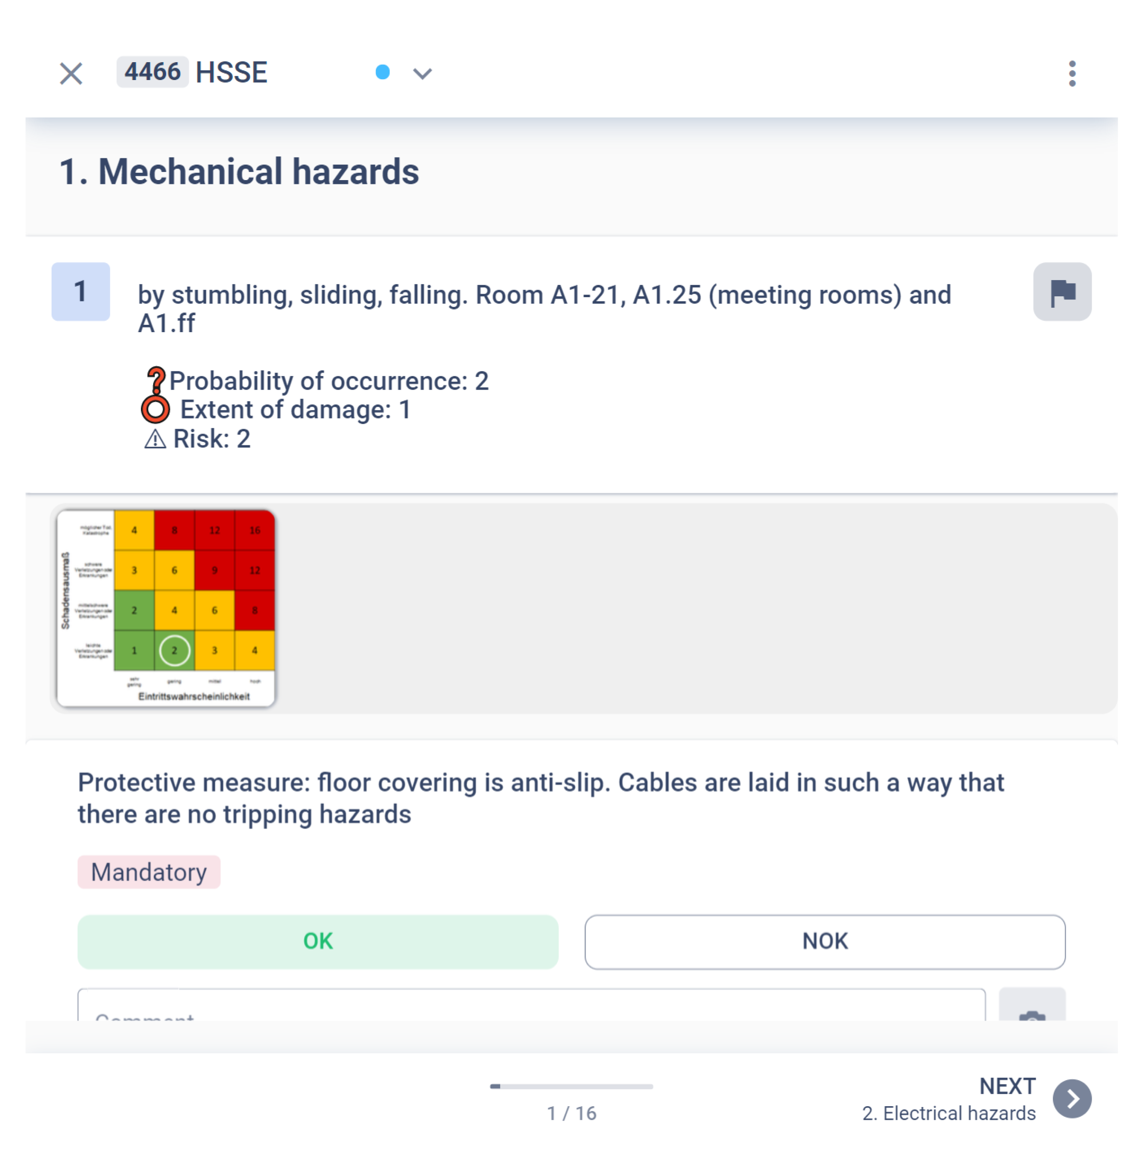Go to next section with arrow icon
The width and height of the screenshot is (1144, 1170).
coord(1072,1098)
